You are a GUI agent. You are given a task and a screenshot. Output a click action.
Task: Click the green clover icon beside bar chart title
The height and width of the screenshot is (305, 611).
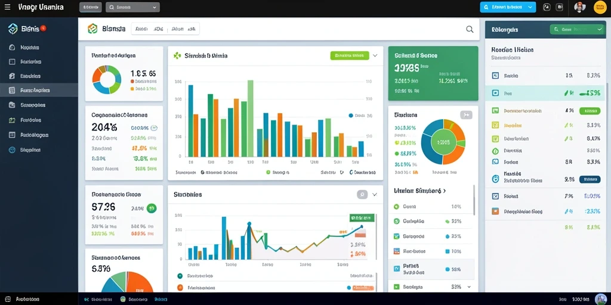pos(177,55)
